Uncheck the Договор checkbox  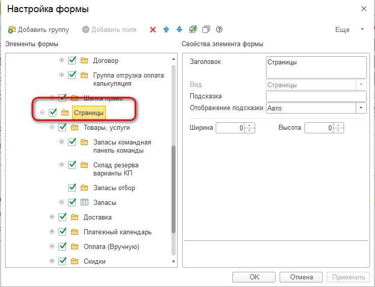coord(72,60)
